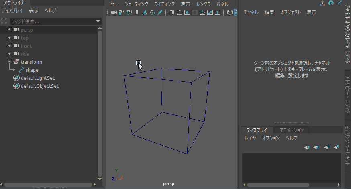Screen dimensions: 351x189
Task: Click the select camera icon in panel toolbar
Action: (114, 12)
